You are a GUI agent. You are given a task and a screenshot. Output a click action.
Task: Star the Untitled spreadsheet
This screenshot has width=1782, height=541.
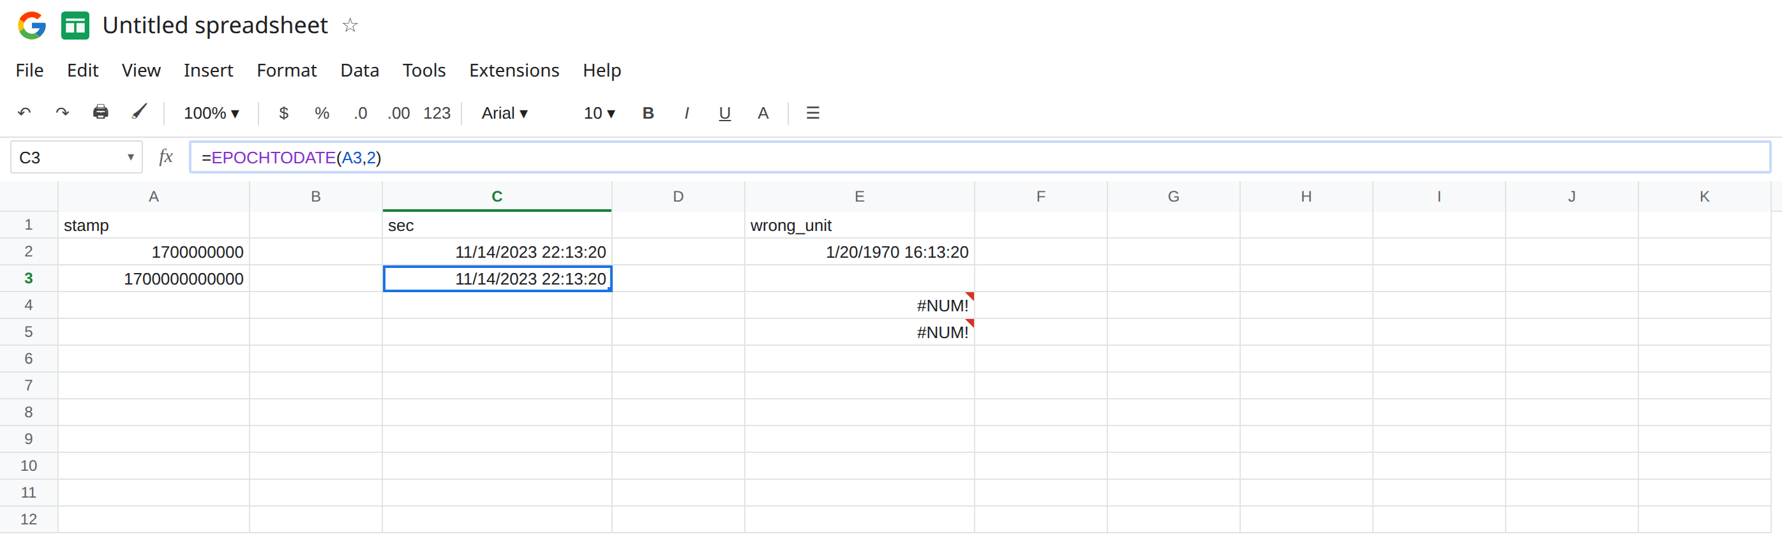coord(350,26)
